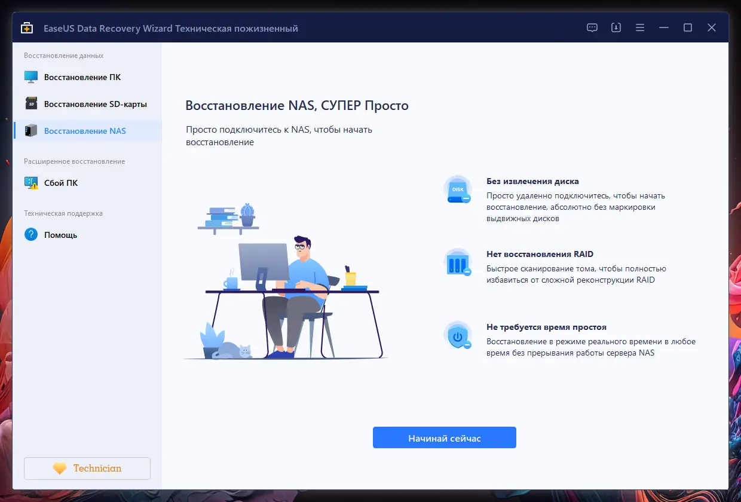Open the hamburger menu in title bar
This screenshot has width=741, height=502.
click(x=640, y=27)
